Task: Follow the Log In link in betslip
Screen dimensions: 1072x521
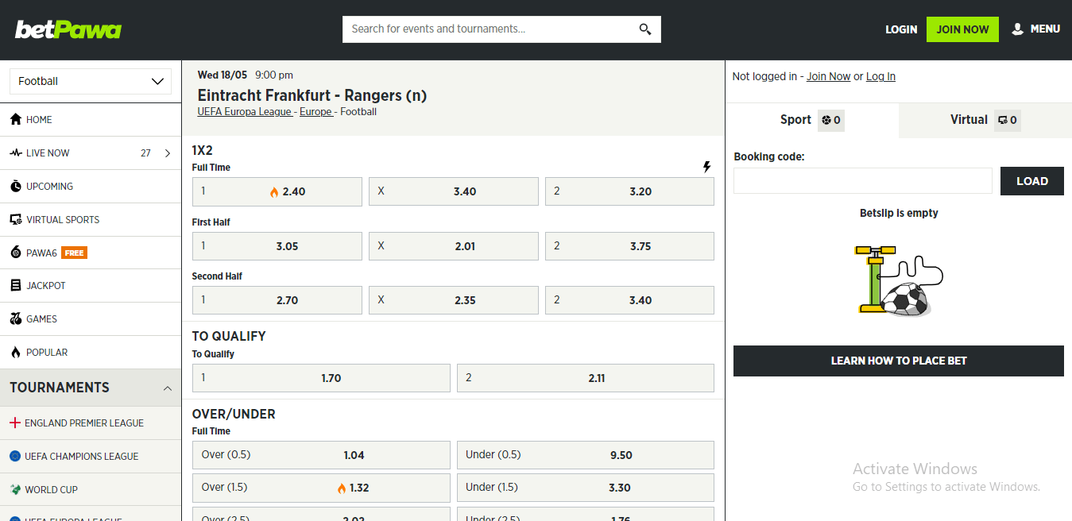Action: (880, 76)
